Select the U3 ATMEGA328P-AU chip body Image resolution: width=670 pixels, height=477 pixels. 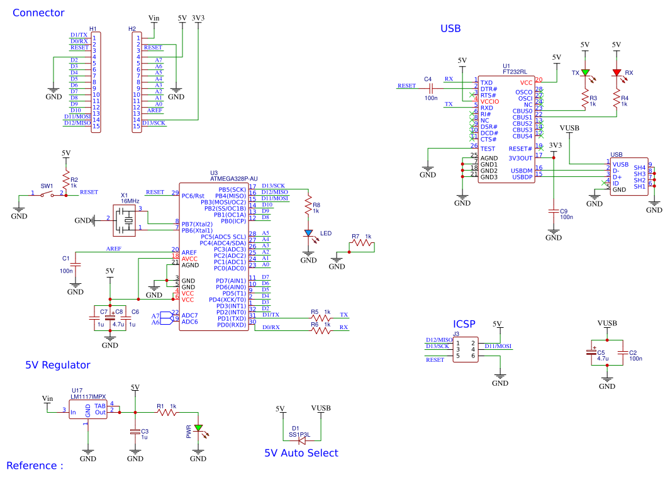(214, 257)
